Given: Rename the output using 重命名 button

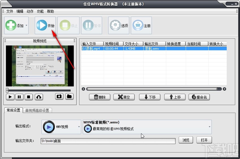Looking at the screenshot, I should click(x=199, y=97).
